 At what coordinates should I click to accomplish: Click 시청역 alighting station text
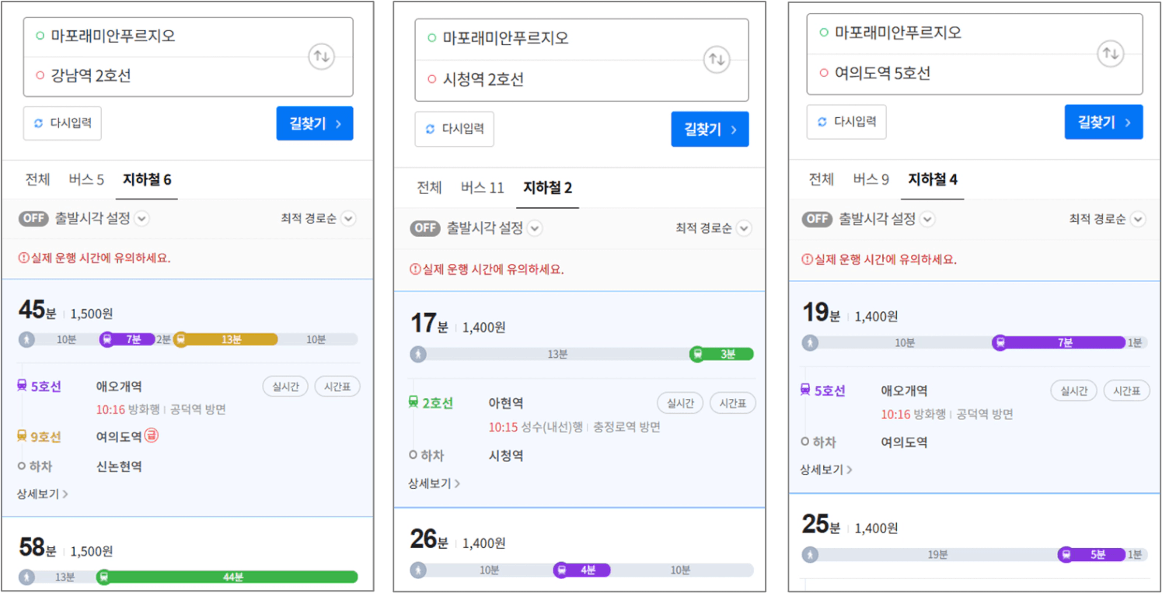pyautogui.click(x=505, y=456)
